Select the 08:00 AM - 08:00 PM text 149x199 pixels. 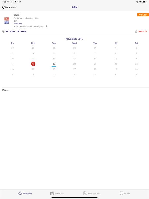click(x=16, y=31)
